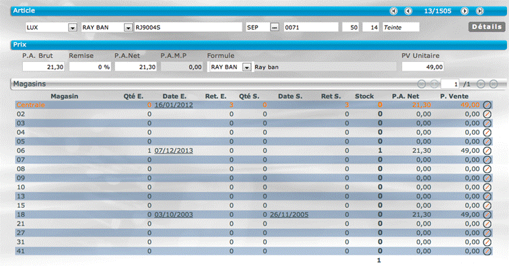Image resolution: width=509 pixels, height=266 pixels.
Task: Click the edit icon for magasin 08
Action: [x=487, y=169]
